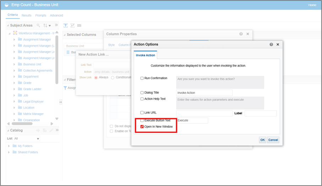Click the Label input field
322x186 pixels.
260,114
